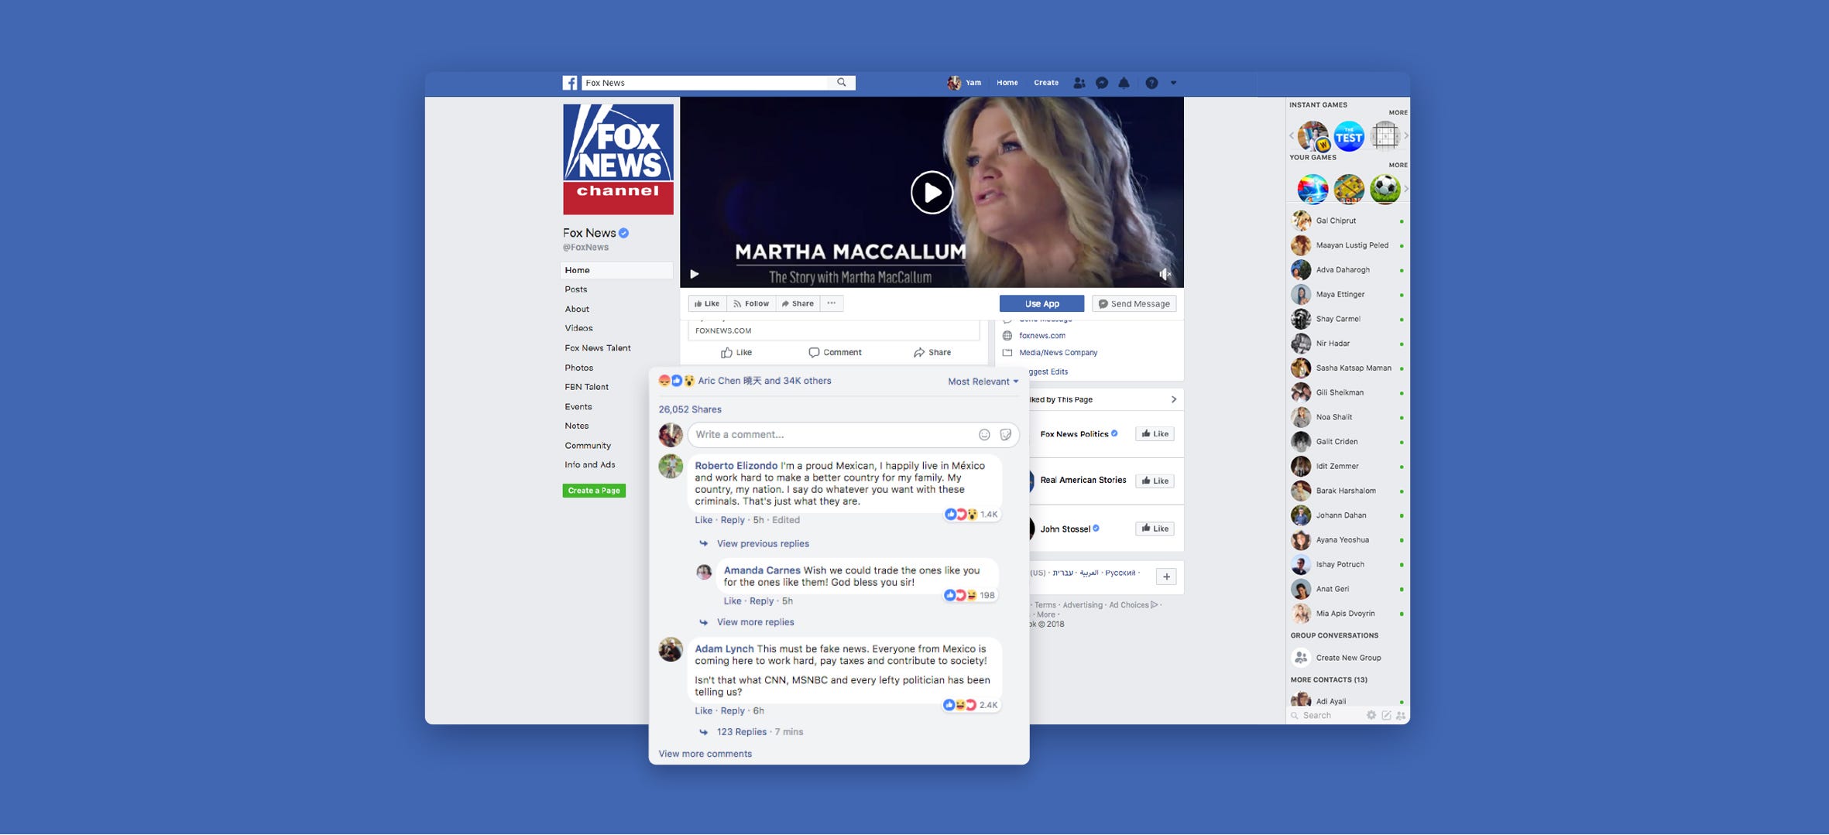Click the new message compose icon in chat
This screenshot has width=1829, height=835.
[x=1386, y=716]
